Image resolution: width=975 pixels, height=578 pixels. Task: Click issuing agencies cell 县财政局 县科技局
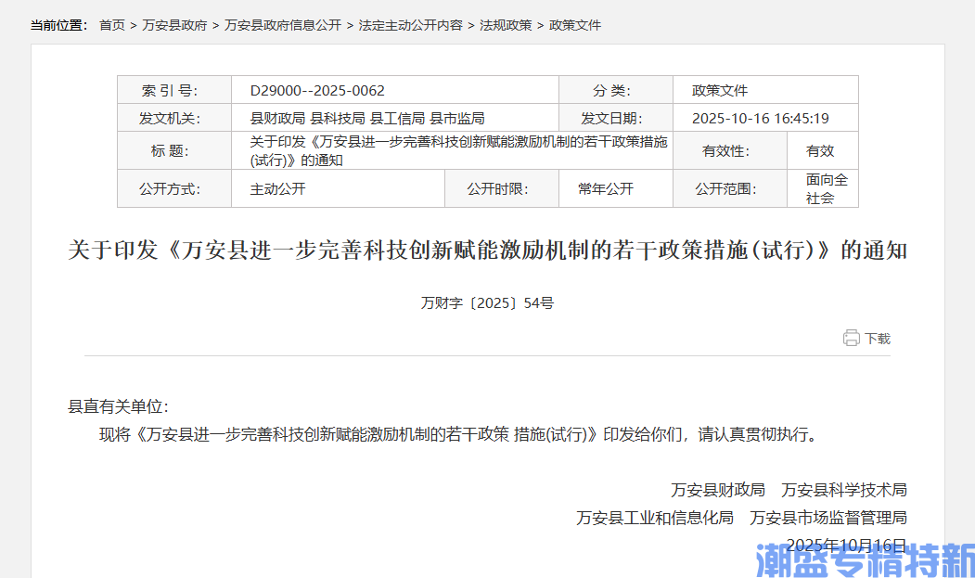(x=367, y=119)
